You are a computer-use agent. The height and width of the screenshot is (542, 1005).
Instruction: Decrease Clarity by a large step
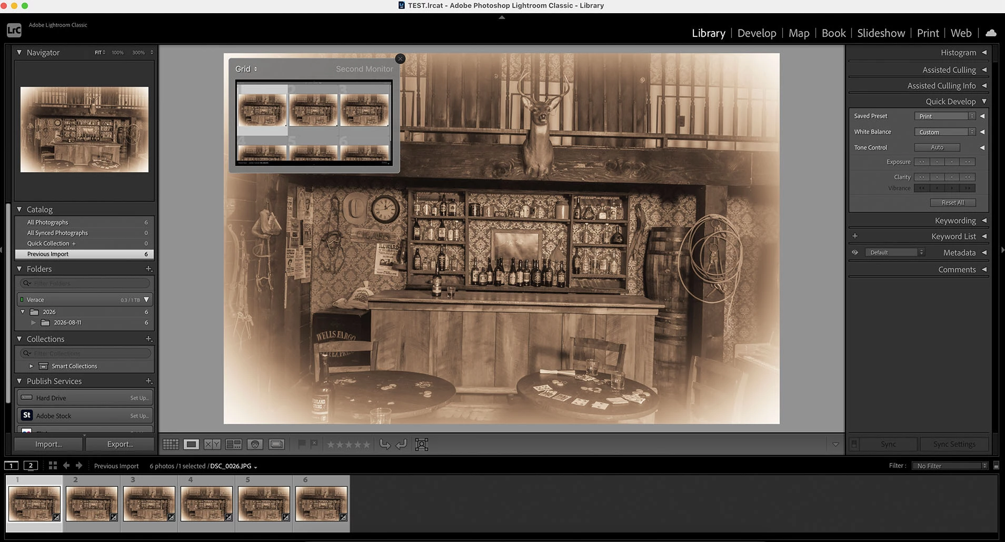tap(922, 177)
